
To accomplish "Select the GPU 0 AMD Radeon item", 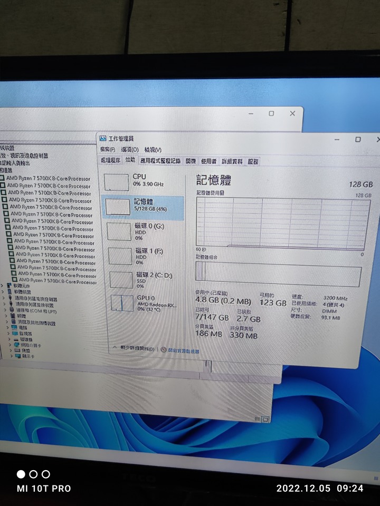I will coord(147,304).
